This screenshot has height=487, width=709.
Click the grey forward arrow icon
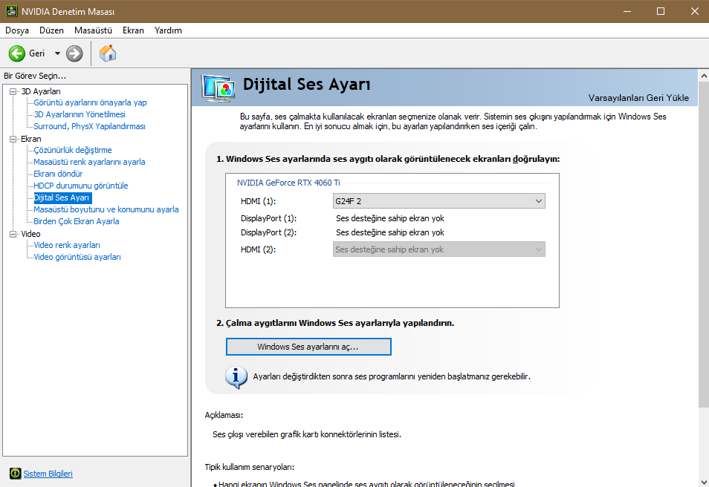(74, 53)
